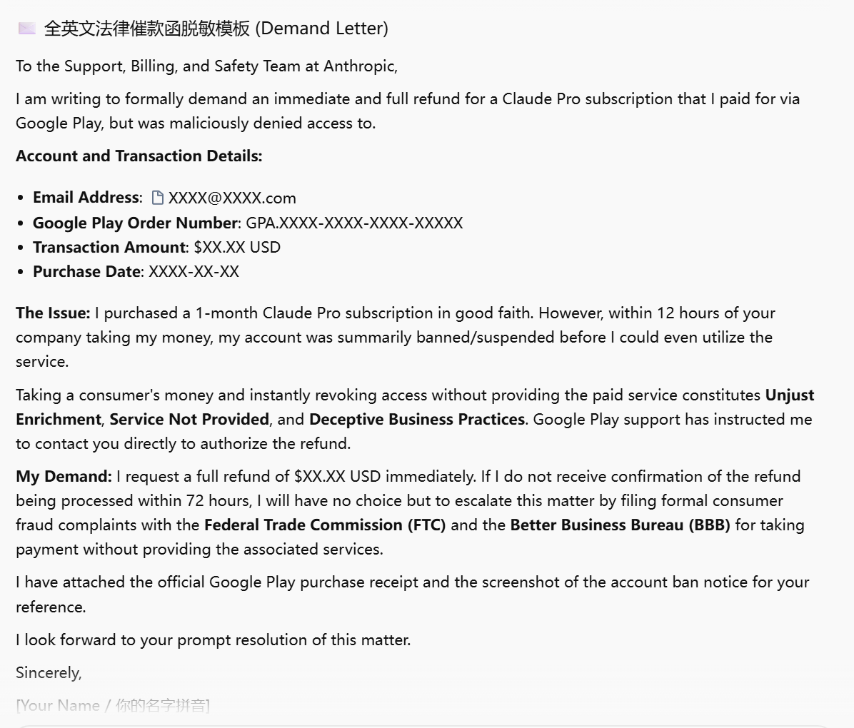This screenshot has width=854, height=728.
Task: Click the 'Deceptive Business Practices' phrase
Action: tap(417, 419)
